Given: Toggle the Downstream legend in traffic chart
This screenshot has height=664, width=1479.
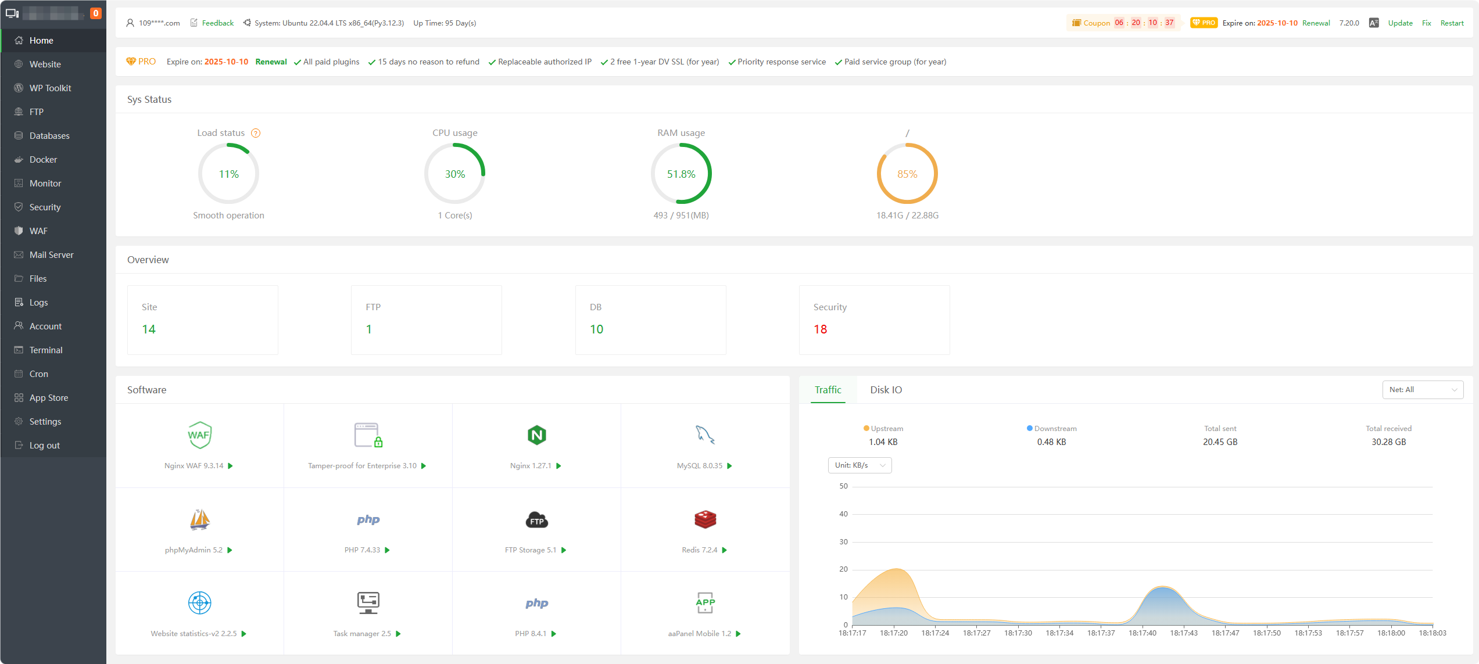Looking at the screenshot, I should [x=1052, y=429].
